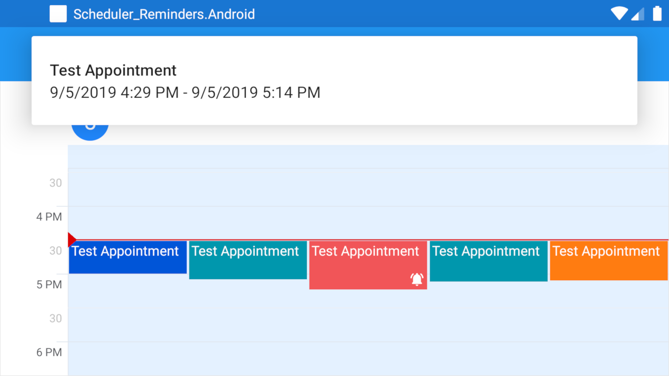The height and width of the screenshot is (376, 669).
Task: Select the Scheduler_Reminders.Android title text
Action: (165, 14)
